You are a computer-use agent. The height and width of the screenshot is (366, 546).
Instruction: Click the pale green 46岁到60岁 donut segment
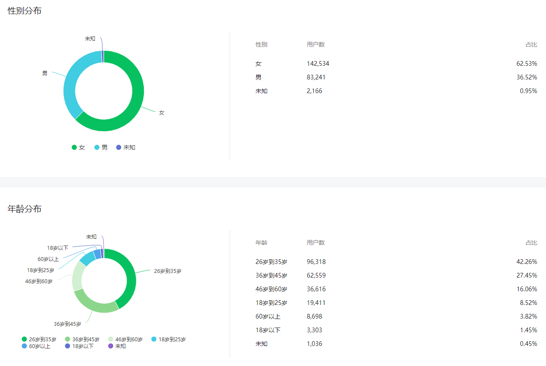[78, 275]
